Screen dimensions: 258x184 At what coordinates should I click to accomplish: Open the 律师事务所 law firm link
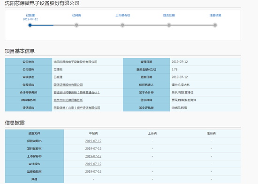(x=68, y=100)
